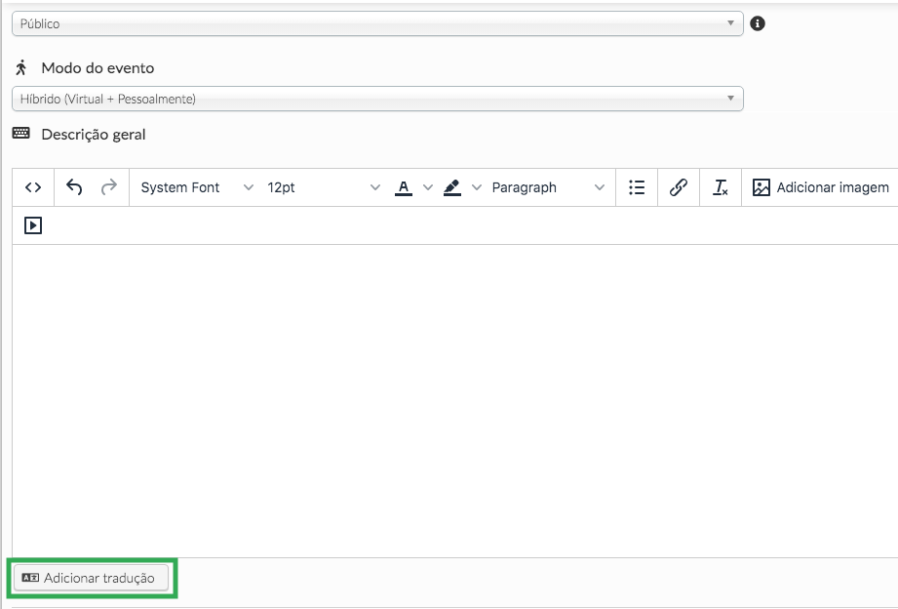This screenshot has height=609, width=898.
Task: Redo the last edit in editor
Action: click(109, 187)
